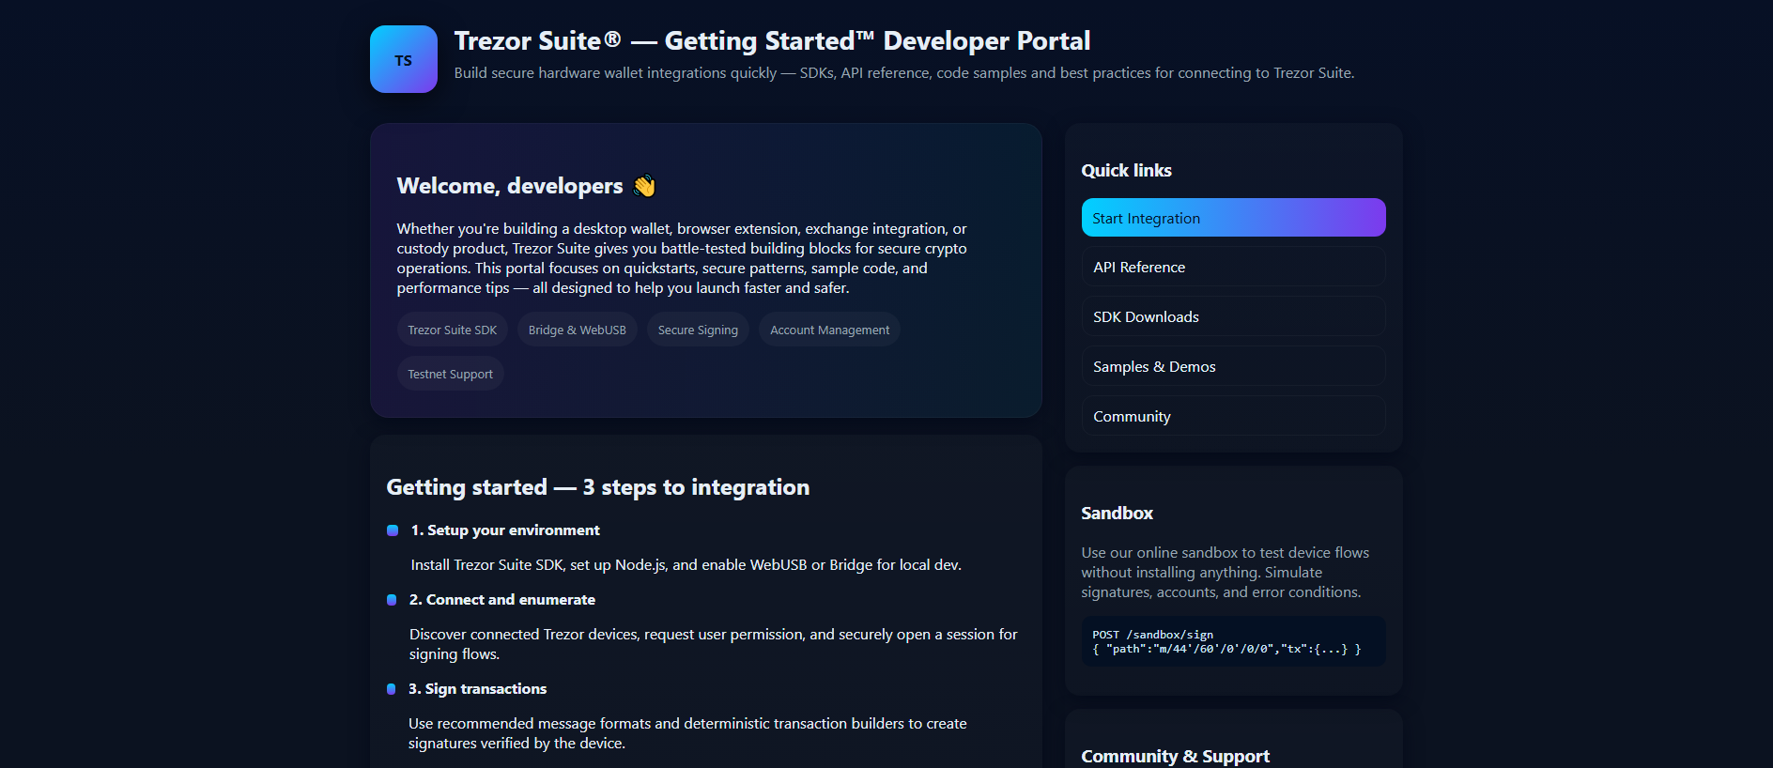Click the page title Trezor Suite Getting Started
1773x768 pixels.
pos(772,41)
